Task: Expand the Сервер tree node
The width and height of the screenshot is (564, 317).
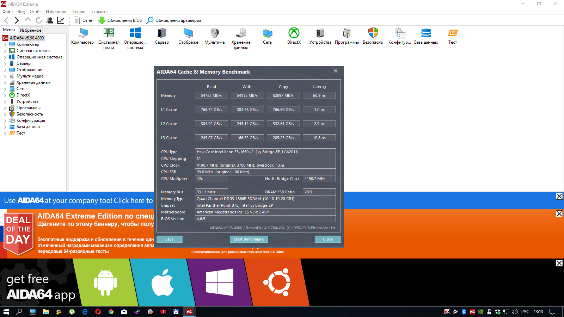Action: tap(5, 64)
